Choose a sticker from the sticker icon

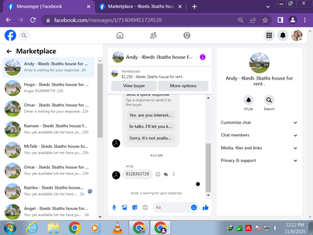click(x=135, y=207)
